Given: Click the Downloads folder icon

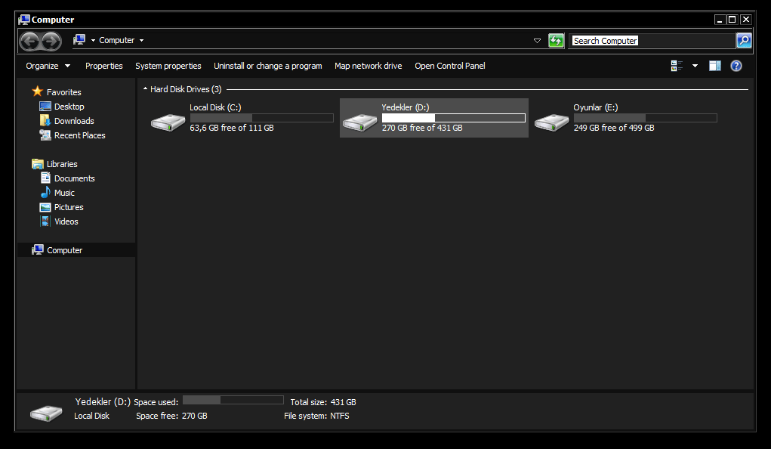Looking at the screenshot, I should (x=45, y=121).
